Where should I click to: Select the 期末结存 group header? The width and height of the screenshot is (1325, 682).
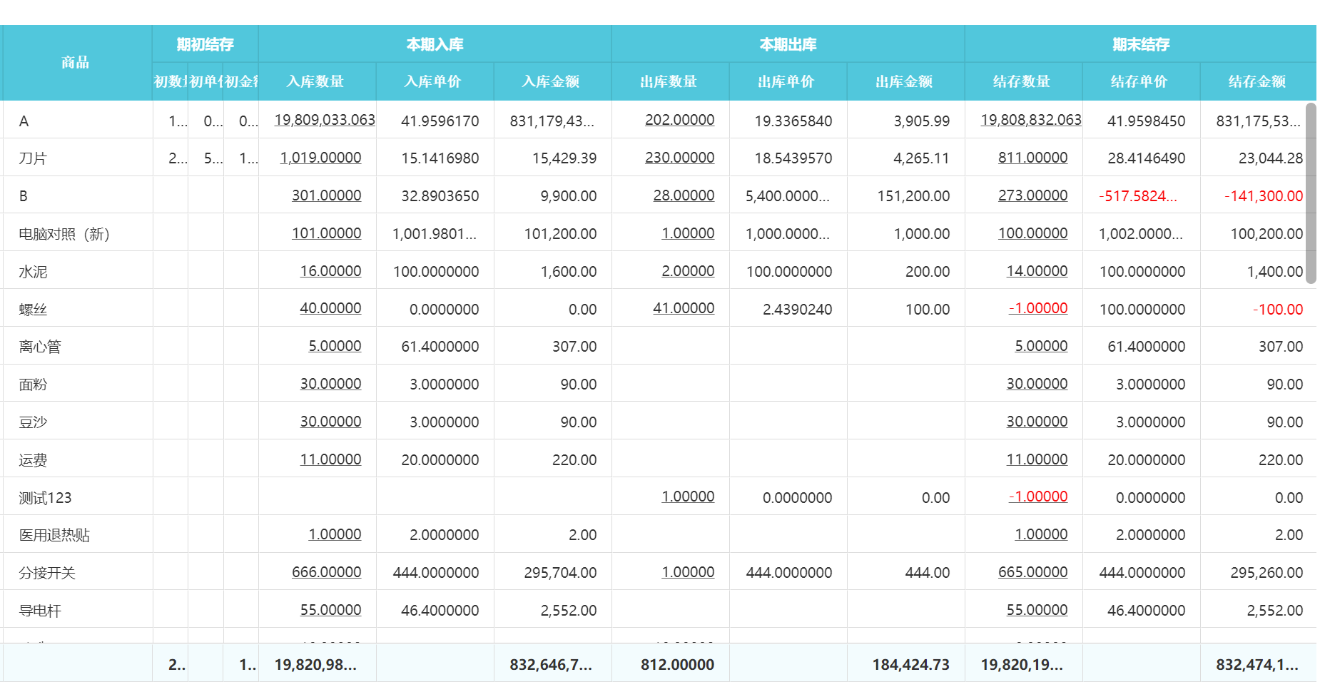[1140, 44]
